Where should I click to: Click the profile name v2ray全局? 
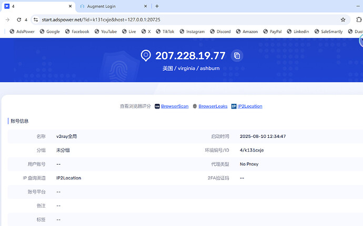click(x=66, y=136)
